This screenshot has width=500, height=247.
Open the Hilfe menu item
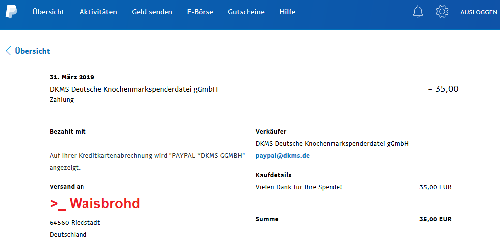pos(287,12)
